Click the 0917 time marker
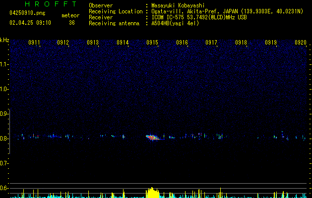 pos(211,43)
